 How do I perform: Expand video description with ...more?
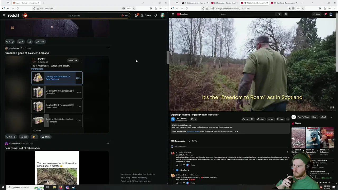[x=236, y=131]
